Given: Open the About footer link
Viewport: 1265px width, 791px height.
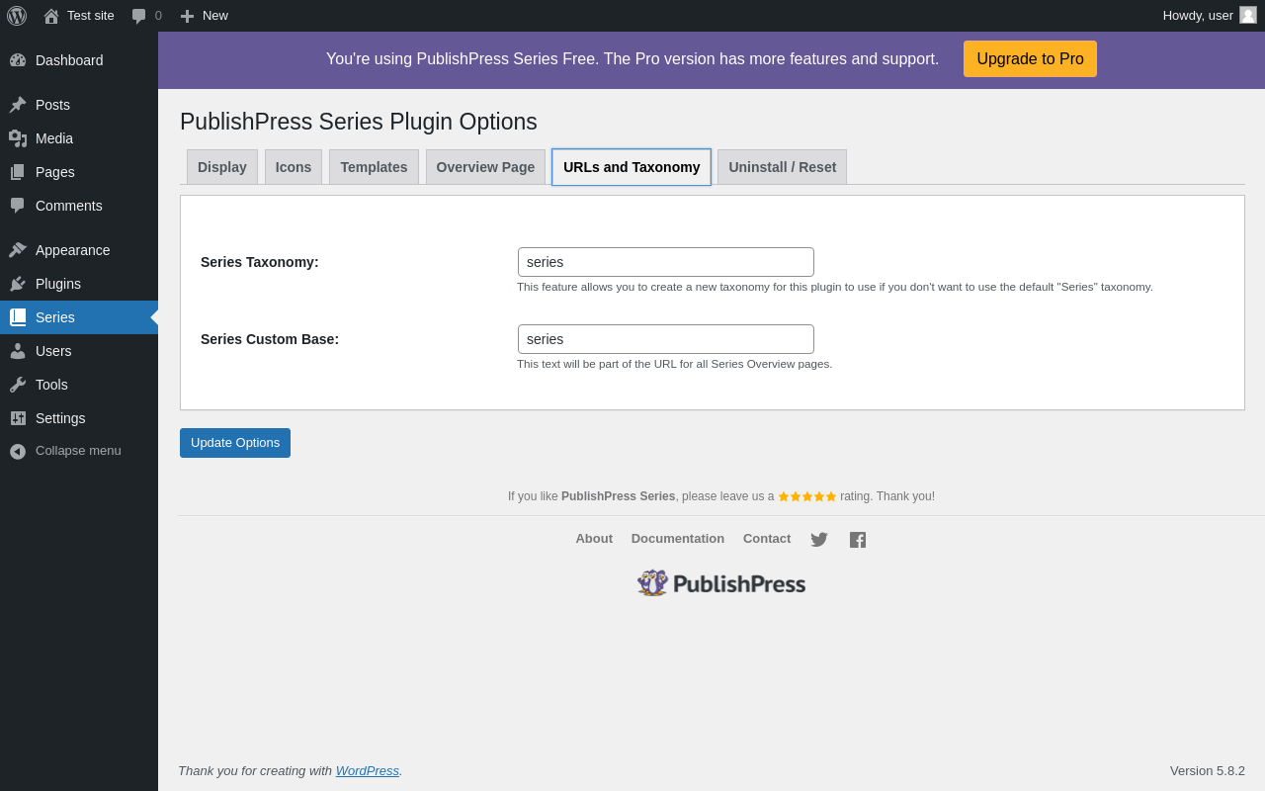Looking at the screenshot, I should click(594, 539).
